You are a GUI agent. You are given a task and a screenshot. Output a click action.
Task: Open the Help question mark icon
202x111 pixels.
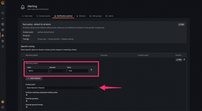pyautogui.click(x=3, y=107)
